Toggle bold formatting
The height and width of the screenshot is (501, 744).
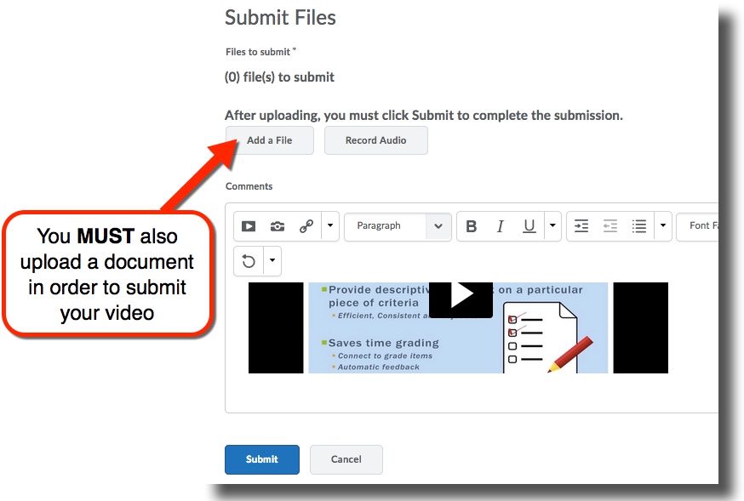pos(472,226)
